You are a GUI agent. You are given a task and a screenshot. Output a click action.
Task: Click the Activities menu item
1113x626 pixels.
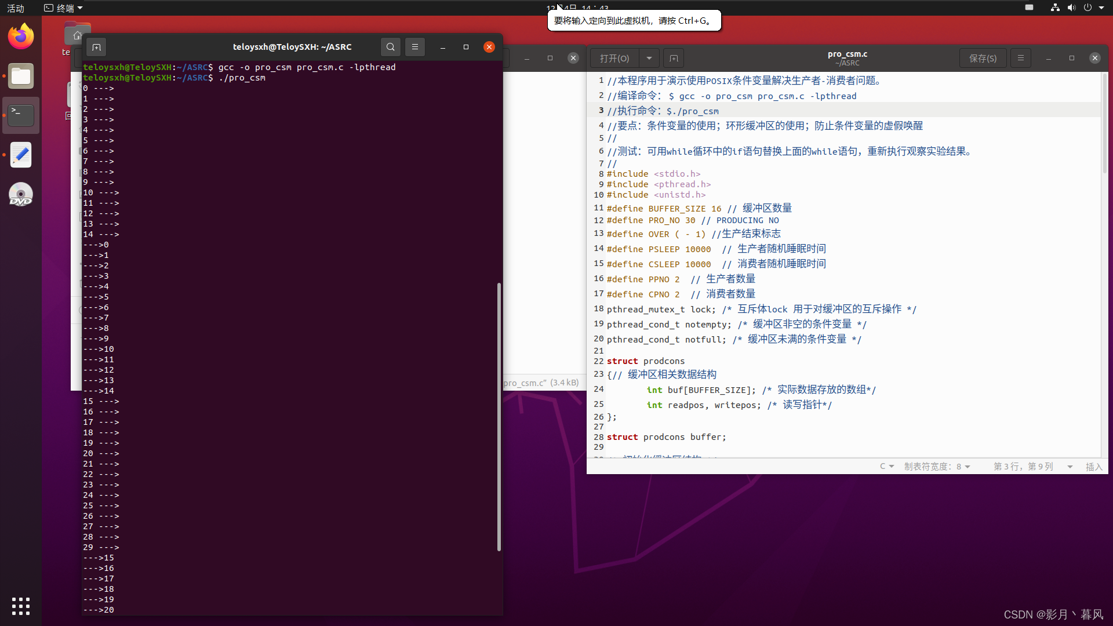(x=16, y=8)
